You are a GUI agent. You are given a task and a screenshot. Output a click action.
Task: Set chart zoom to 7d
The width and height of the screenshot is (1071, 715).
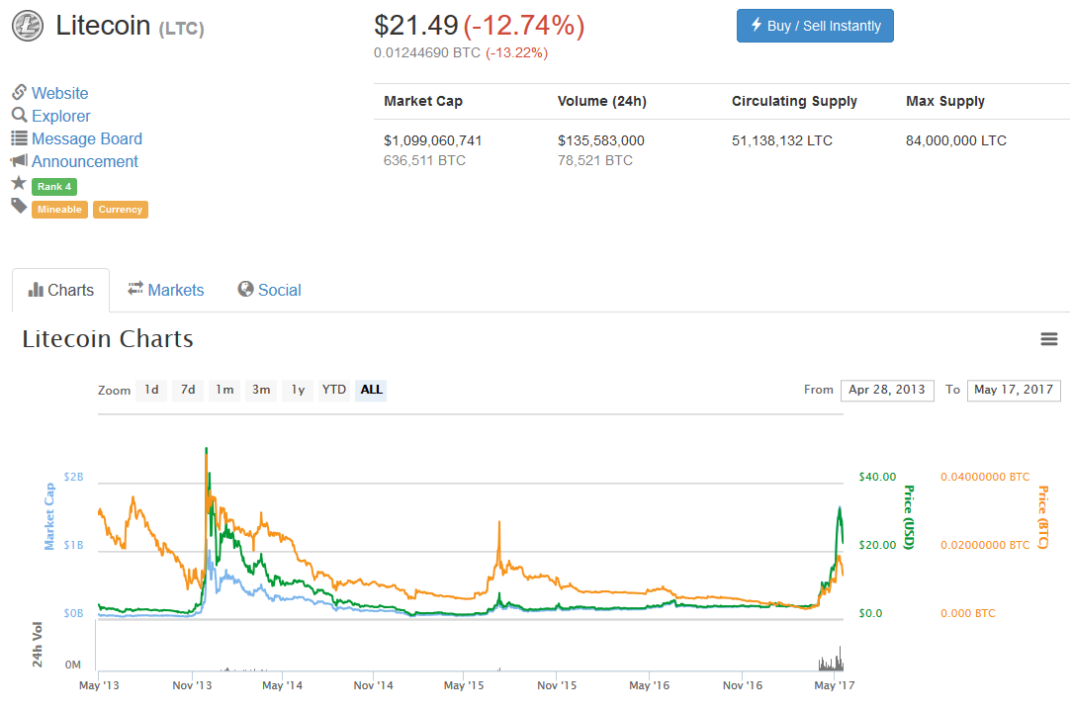pyautogui.click(x=188, y=390)
